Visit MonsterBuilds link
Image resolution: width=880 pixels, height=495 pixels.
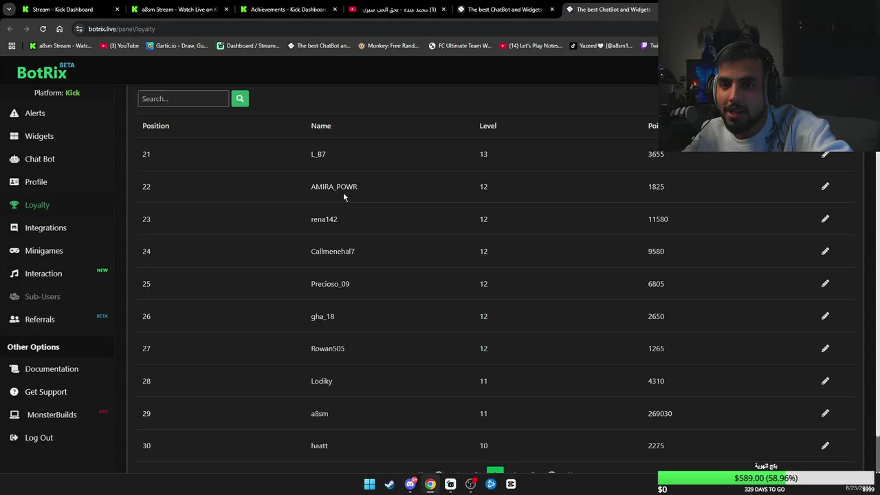pyautogui.click(x=52, y=415)
